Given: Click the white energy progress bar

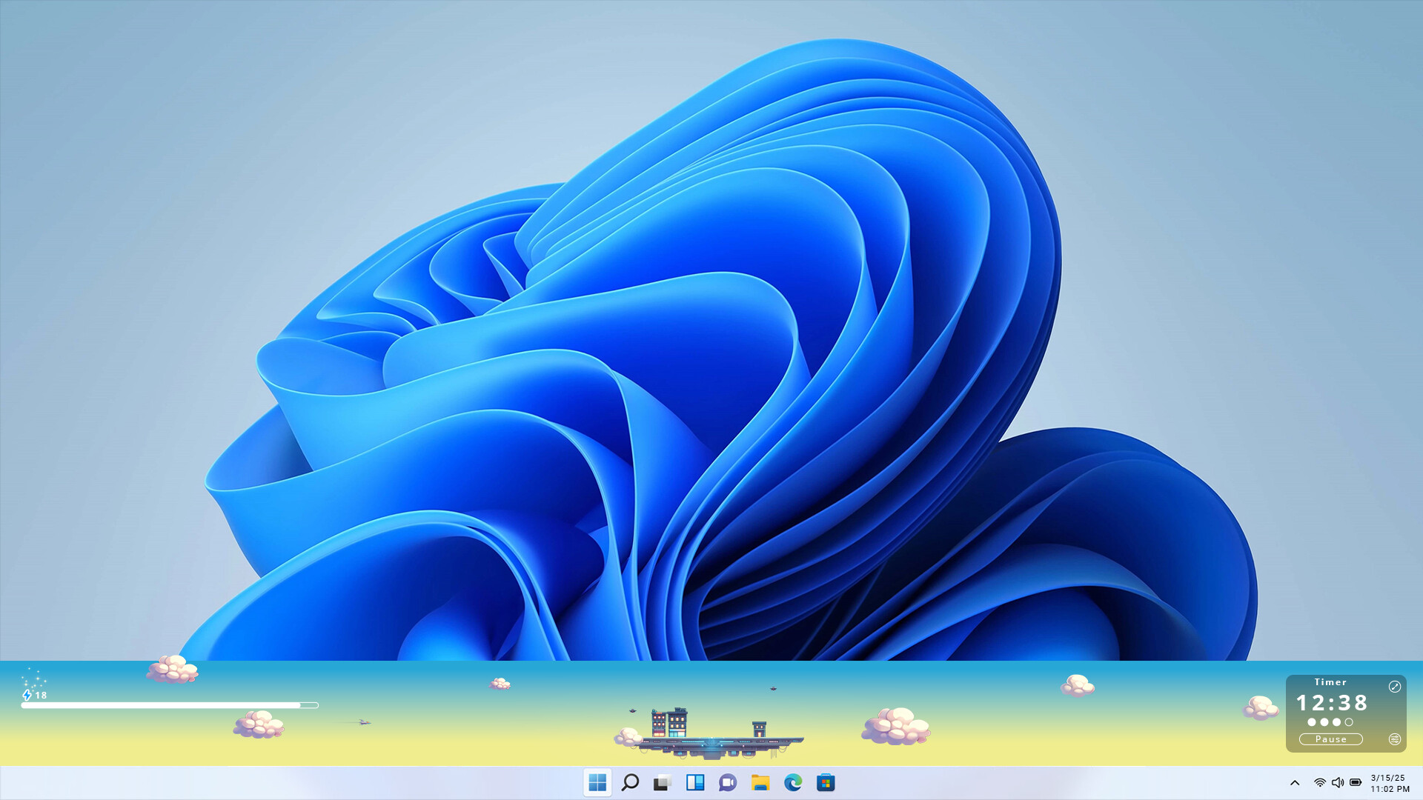Looking at the screenshot, I should coord(170,705).
